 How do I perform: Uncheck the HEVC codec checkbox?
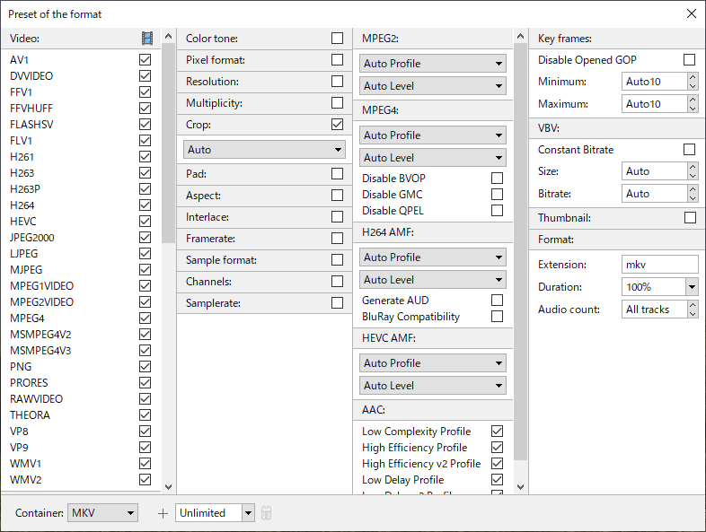[x=145, y=222]
